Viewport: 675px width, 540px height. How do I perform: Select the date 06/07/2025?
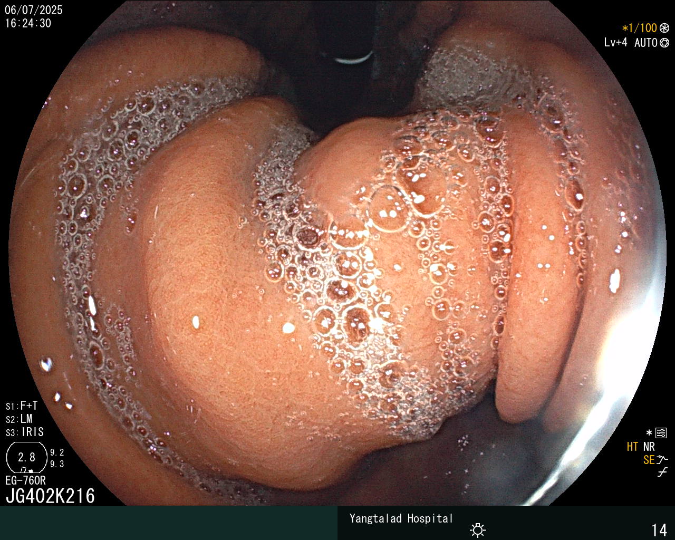(x=34, y=10)
